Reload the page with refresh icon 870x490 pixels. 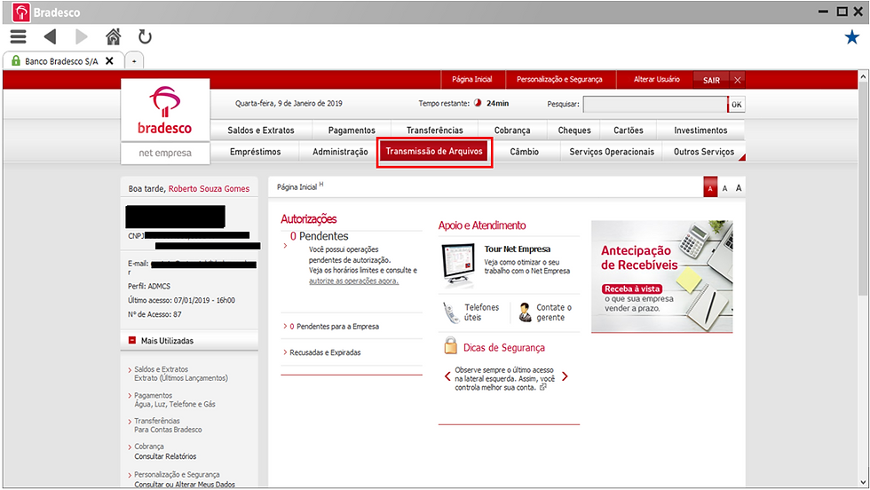pos(145,36)
